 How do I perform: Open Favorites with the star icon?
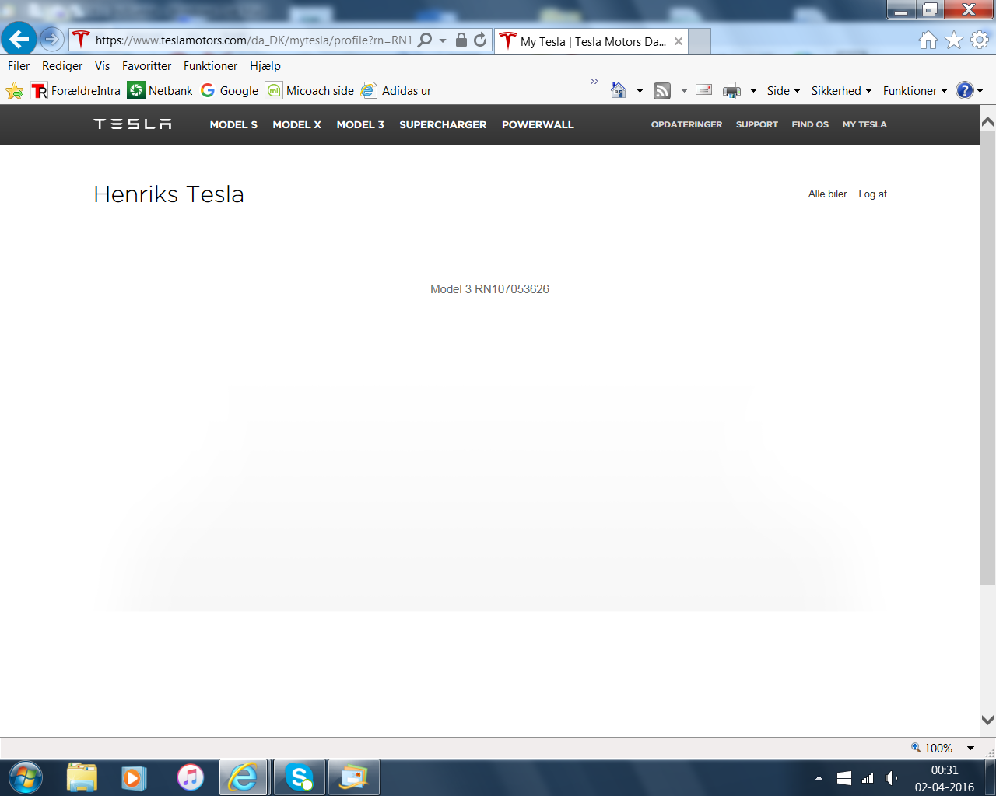pyautogui.click(x=954, y=40)
